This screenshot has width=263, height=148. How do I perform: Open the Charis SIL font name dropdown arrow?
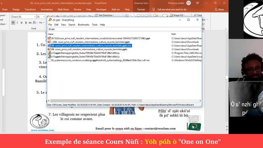[35, 16]
